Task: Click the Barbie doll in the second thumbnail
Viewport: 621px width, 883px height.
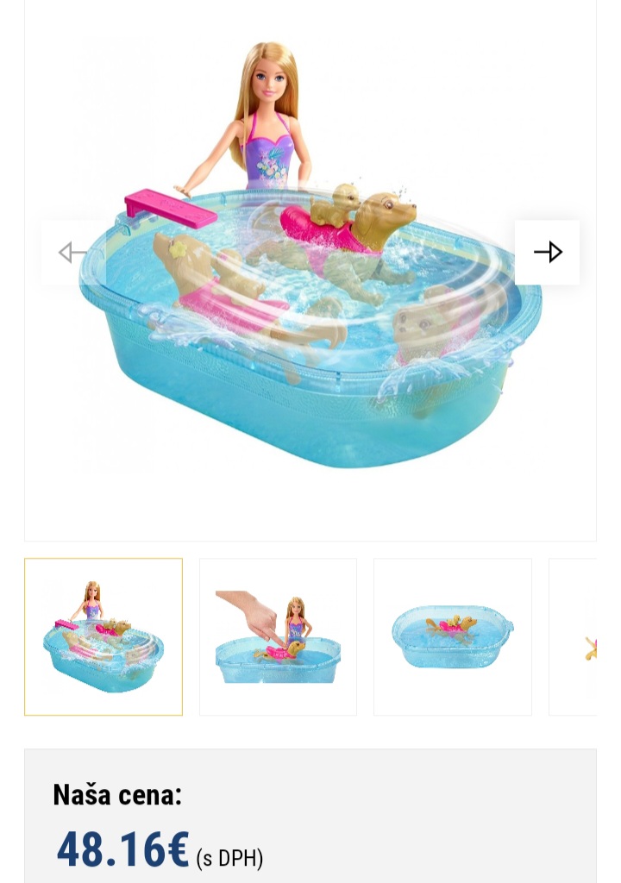Action: pos(296,621)
